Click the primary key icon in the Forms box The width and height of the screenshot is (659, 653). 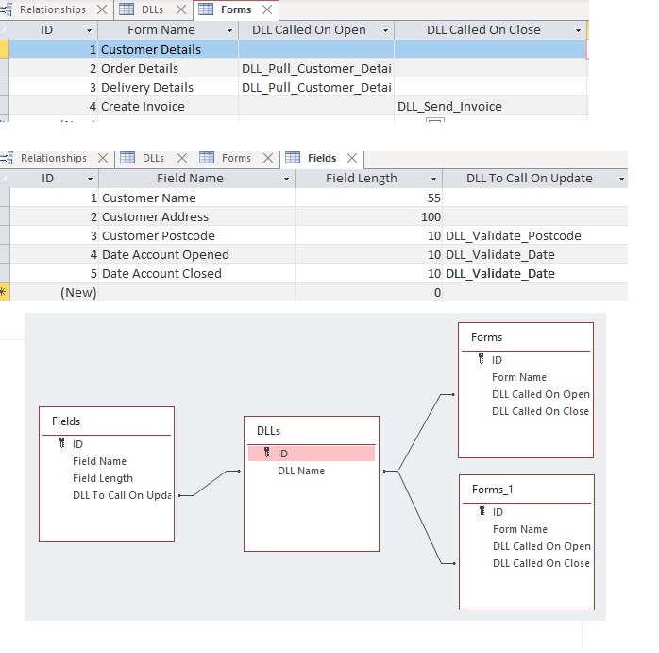[482, 359]
